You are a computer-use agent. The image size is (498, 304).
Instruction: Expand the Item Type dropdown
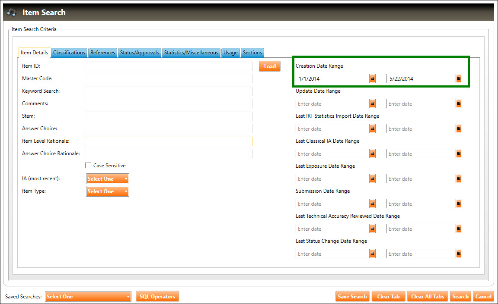click(x=108, y=191)
